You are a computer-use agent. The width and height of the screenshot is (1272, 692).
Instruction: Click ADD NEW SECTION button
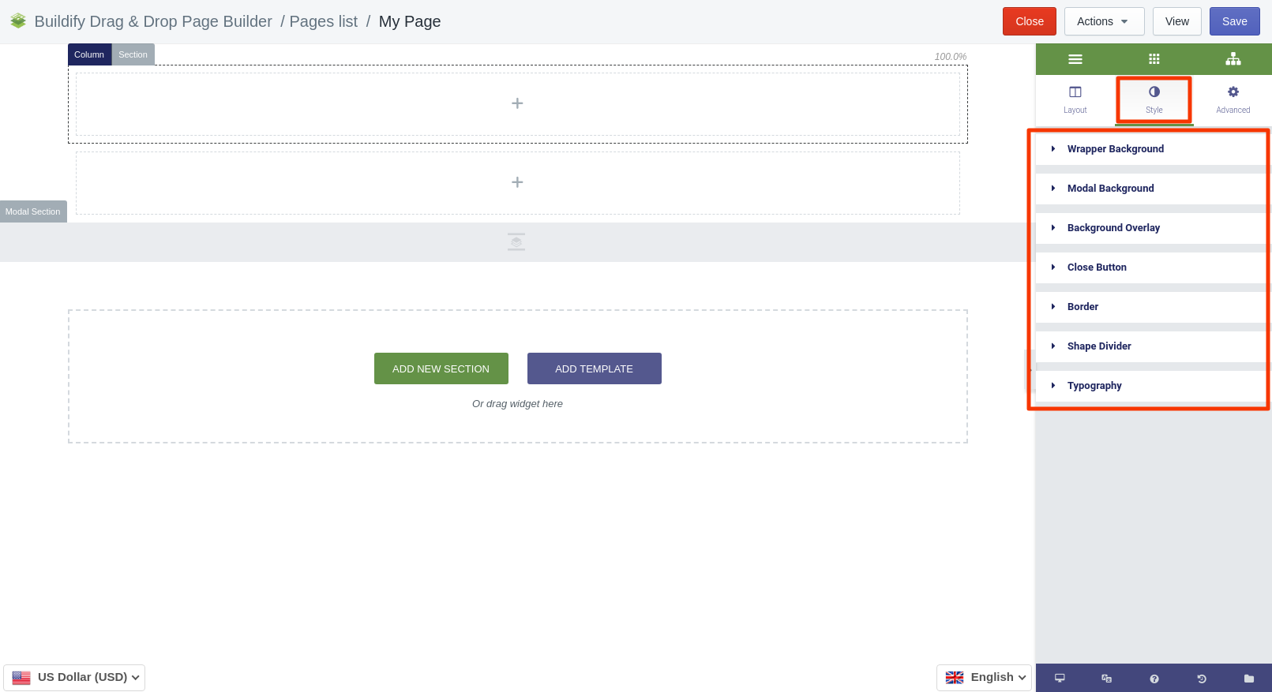pos(441,368)
